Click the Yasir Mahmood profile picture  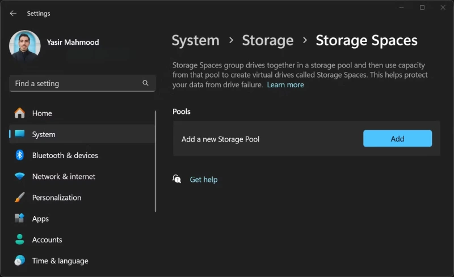tap(25, 46)
